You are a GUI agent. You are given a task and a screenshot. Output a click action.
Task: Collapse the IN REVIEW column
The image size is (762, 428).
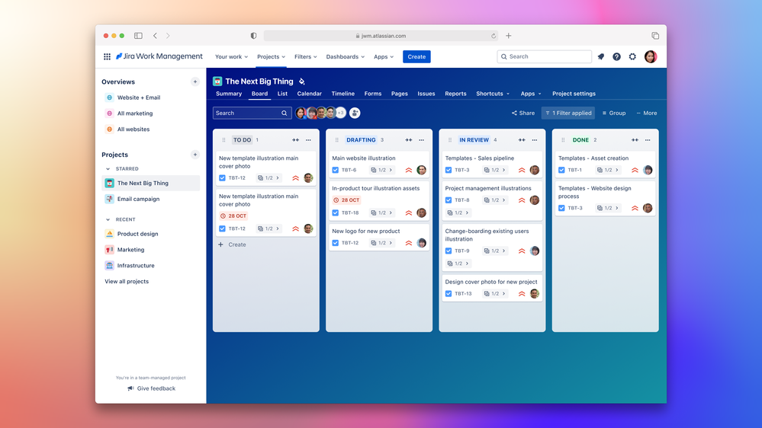click(x=522, y=140)
